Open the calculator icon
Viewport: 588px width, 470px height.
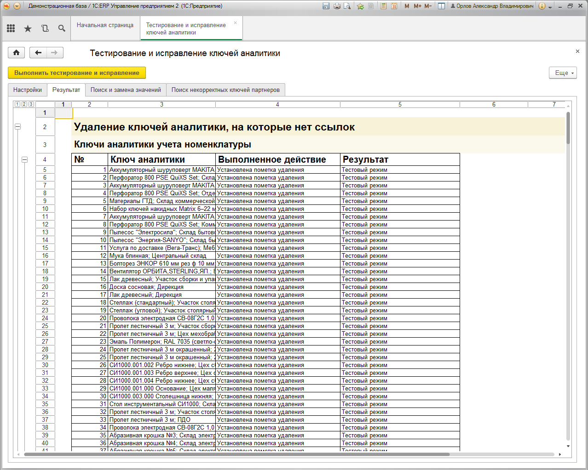click(x=383, y=6)
